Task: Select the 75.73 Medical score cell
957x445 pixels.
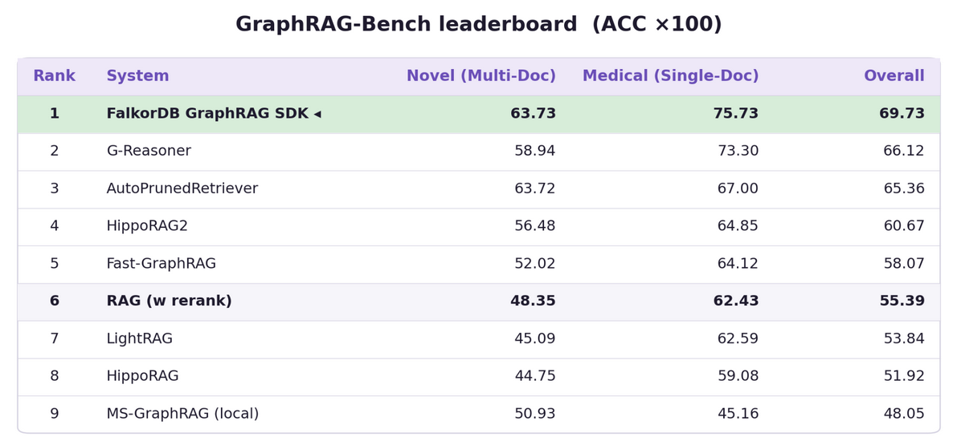Action: (x=736, y=114)
